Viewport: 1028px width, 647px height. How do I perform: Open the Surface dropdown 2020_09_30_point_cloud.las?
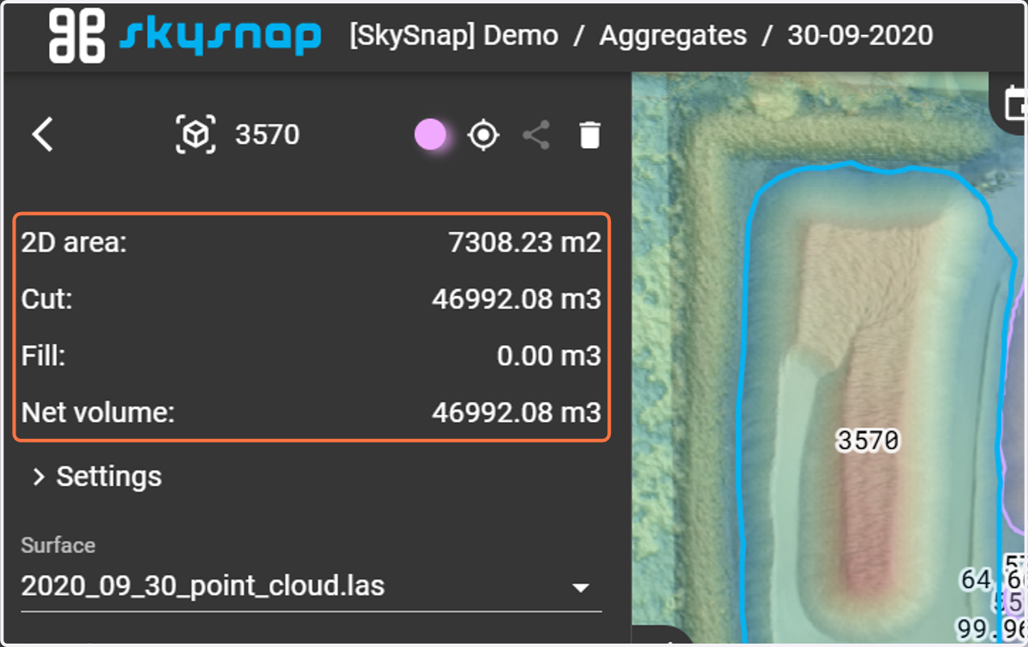[311, 586]
